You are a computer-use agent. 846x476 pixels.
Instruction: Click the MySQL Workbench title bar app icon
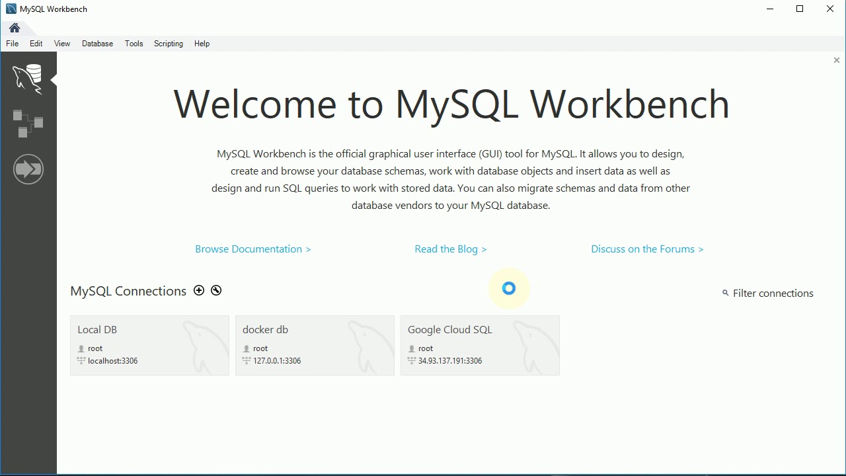(x=11, y=9)
